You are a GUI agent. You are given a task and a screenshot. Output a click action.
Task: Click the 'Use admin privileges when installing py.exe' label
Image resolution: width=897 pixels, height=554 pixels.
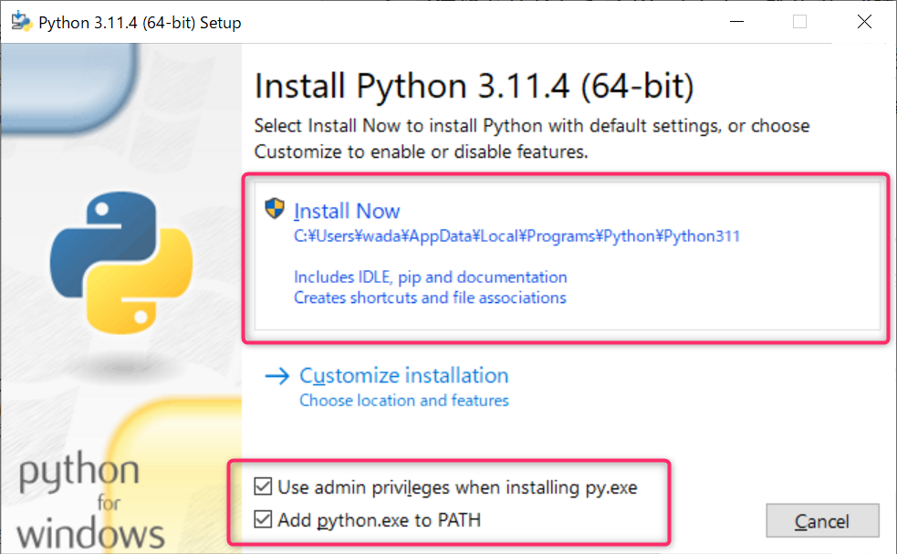pos(457,487)
